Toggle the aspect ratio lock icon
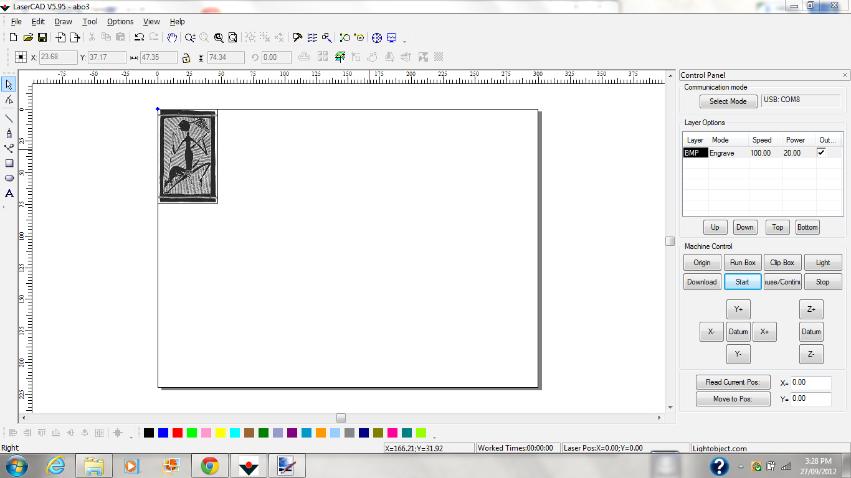851x478 pixels. 186,58
